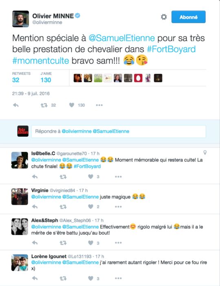
Task: View the 32 retweets count
Action: 15,80
